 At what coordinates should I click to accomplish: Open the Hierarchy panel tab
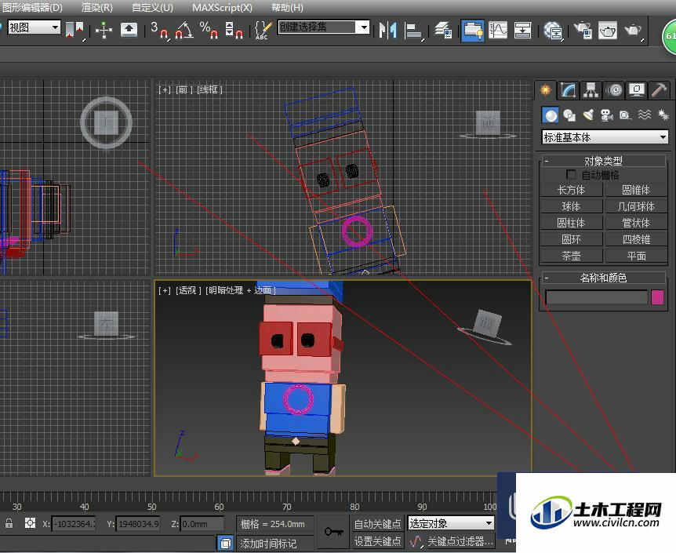(591, 89)
